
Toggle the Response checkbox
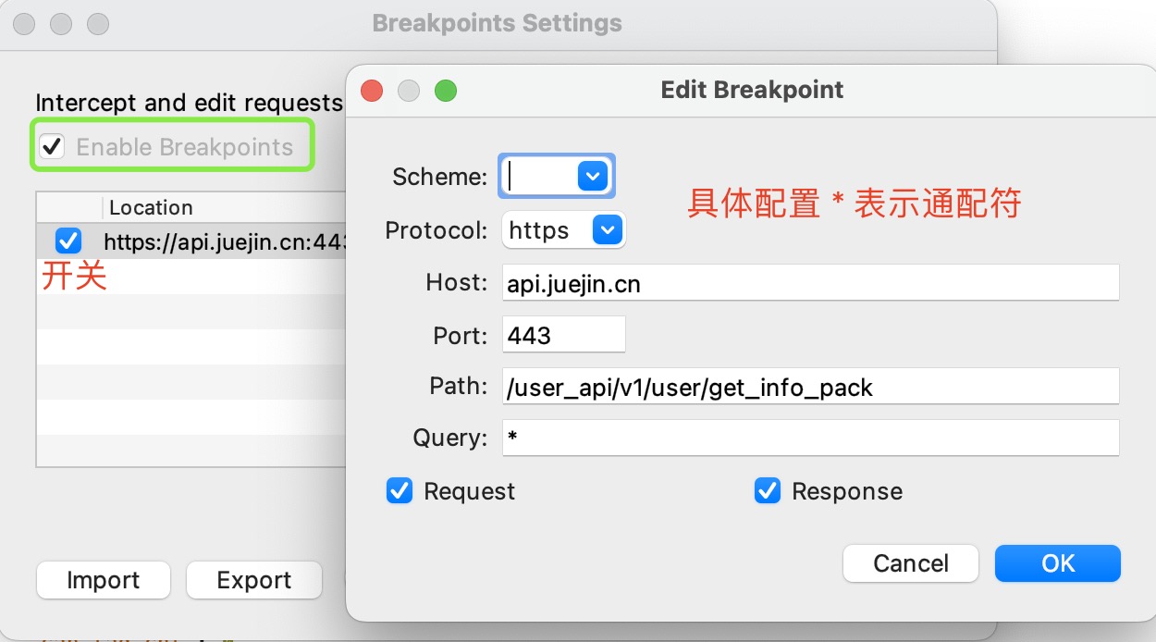click(x=767, y=490)
